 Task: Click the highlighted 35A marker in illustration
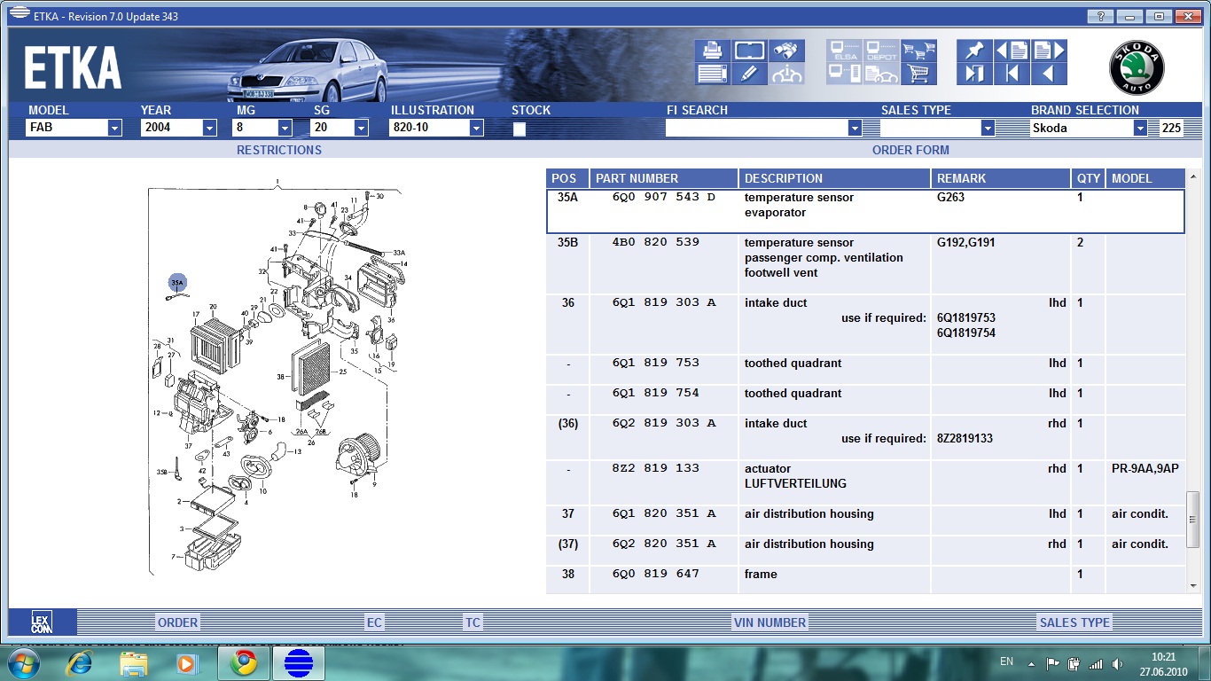tap(177, 283)
